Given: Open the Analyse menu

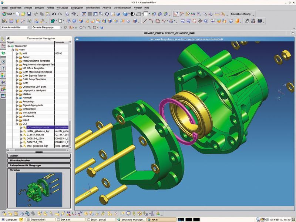Looking at the screenshot, I should click(107, 8).
